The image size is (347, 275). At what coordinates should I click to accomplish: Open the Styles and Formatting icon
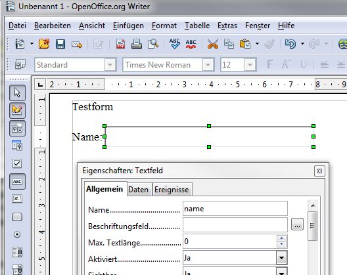pyautogui.click(x=20, y=64)
